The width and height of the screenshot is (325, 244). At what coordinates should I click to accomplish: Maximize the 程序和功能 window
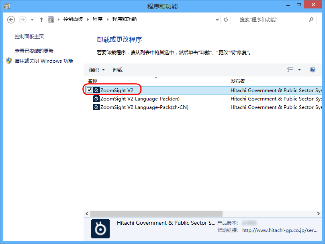tap(298, 4)
